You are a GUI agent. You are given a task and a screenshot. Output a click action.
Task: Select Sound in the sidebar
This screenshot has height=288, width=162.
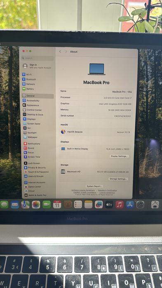pos(29,148)
